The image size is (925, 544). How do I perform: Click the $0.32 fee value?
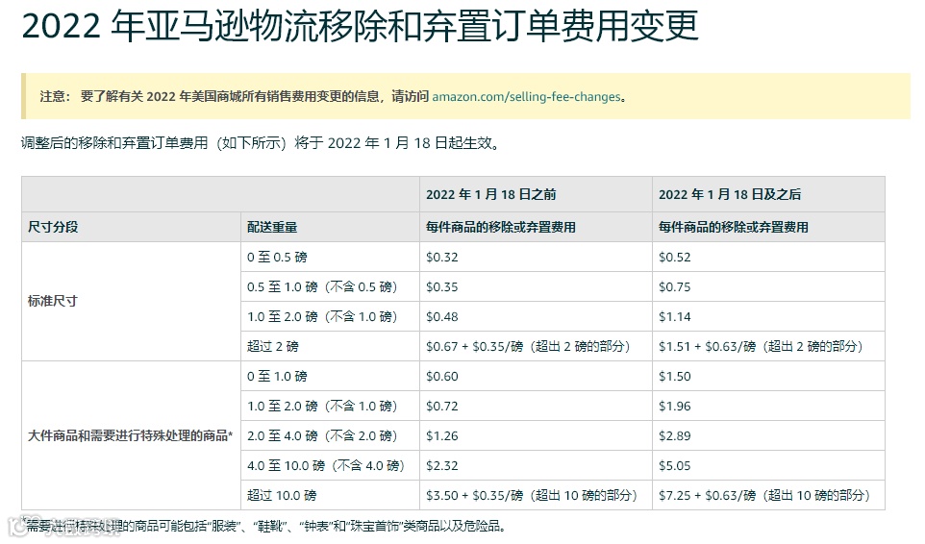pos(442,257)
